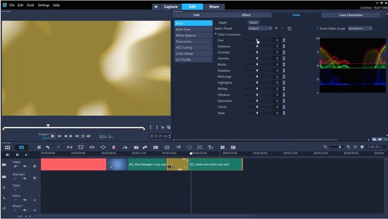The height and width of the screenshot is (219, 388).
Task: Open the Effect tab
Action: coord(246,15)
